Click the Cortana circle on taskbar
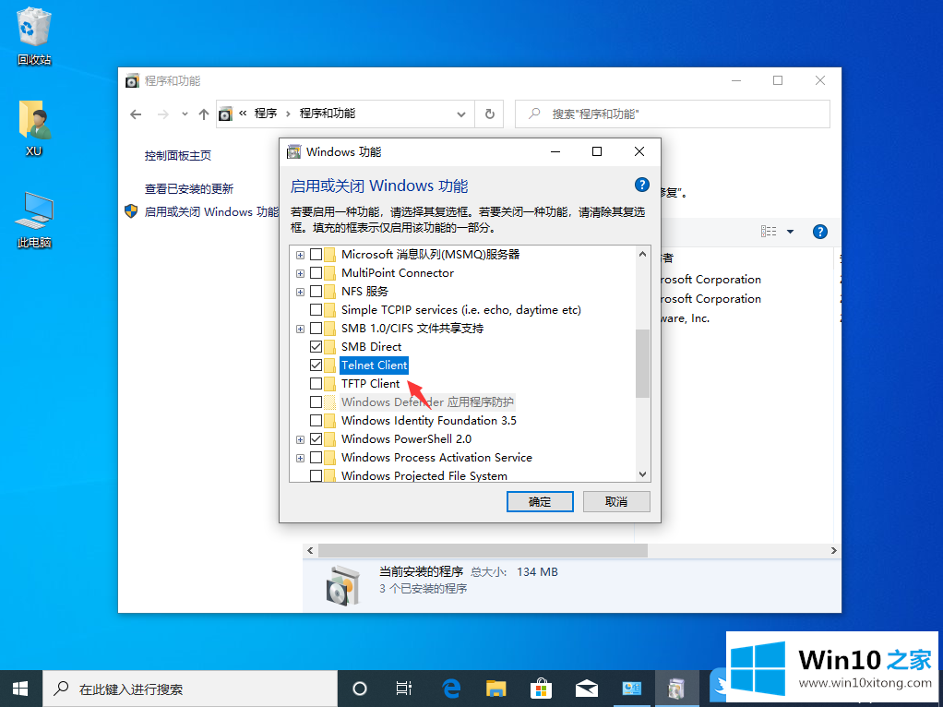Viewport: 943px width, 707px height. [360, 689]
